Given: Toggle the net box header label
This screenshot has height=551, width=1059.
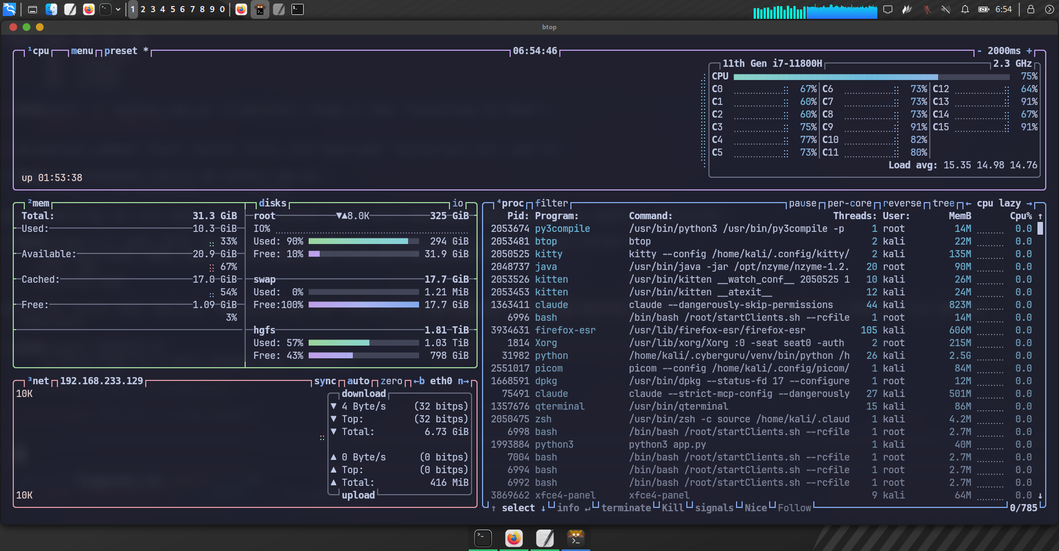Looking at the screenshot, I should point(39,381).
